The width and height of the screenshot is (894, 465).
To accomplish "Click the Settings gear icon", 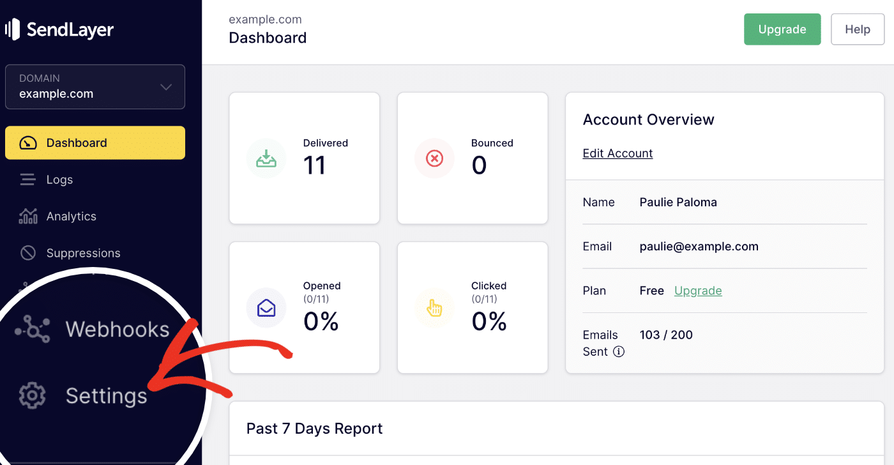I will (32, 396).
